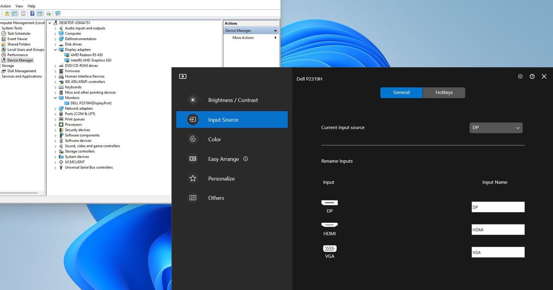Open the Help menu
Screen dimensions: 553x290
pos(31,6)
